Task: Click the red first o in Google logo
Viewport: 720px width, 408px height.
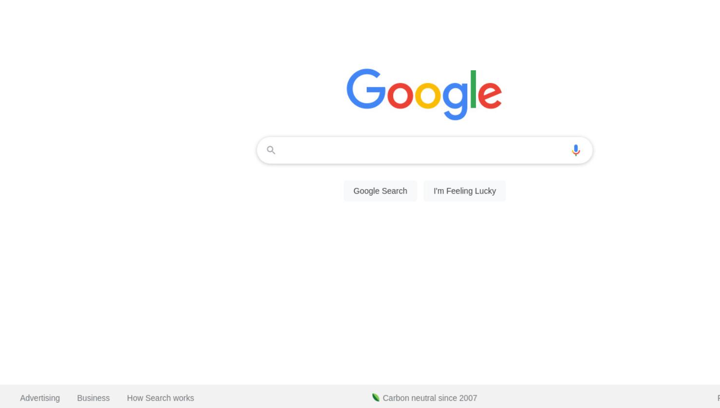Action: pyautogui.click(x=400, y=95)
